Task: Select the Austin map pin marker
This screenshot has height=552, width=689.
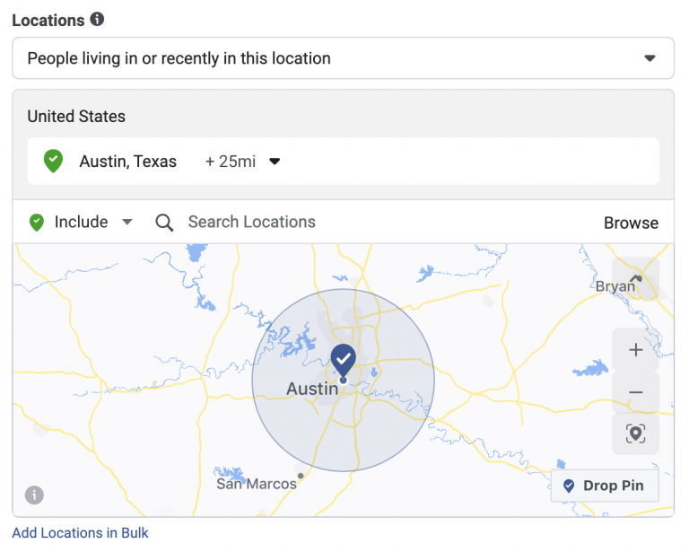Action: tap(343, 360)
